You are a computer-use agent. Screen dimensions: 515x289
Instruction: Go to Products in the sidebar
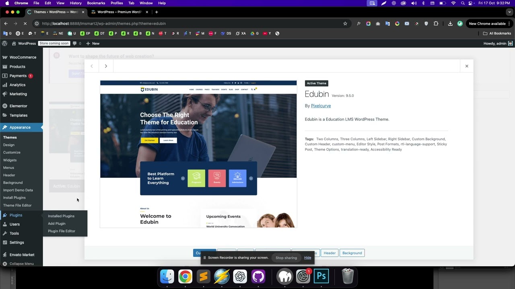pos(21,67)
